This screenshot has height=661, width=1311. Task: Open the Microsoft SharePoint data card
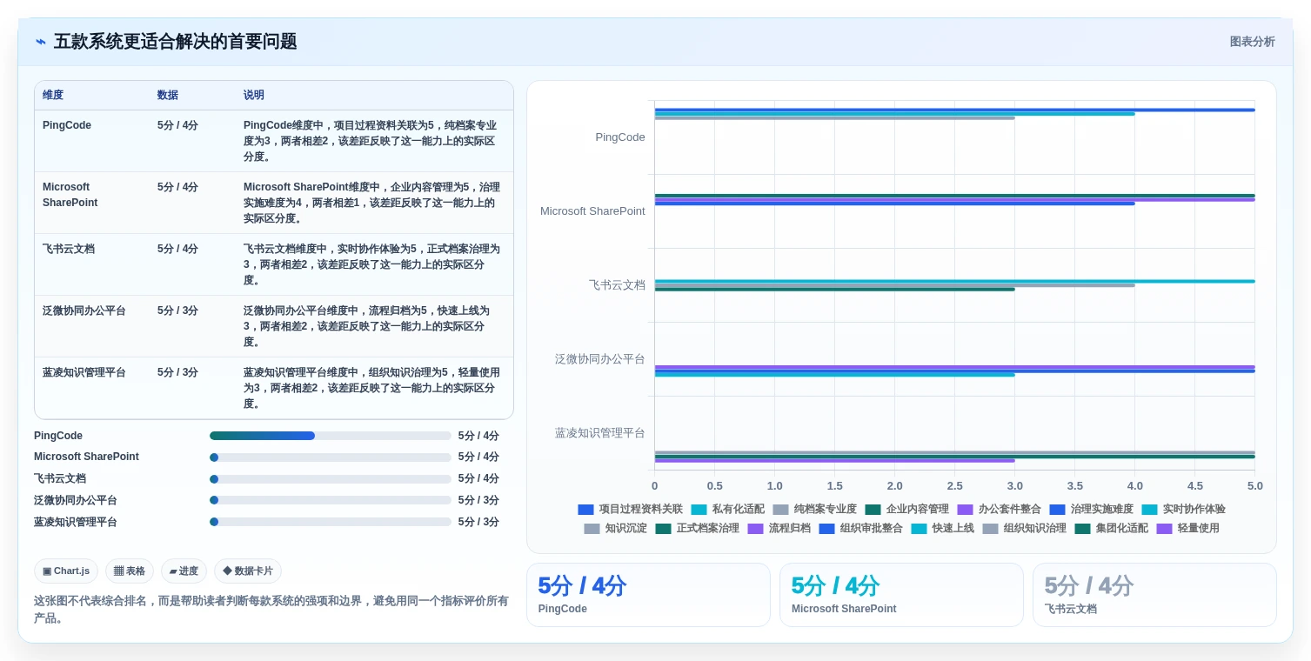(901, 595)
